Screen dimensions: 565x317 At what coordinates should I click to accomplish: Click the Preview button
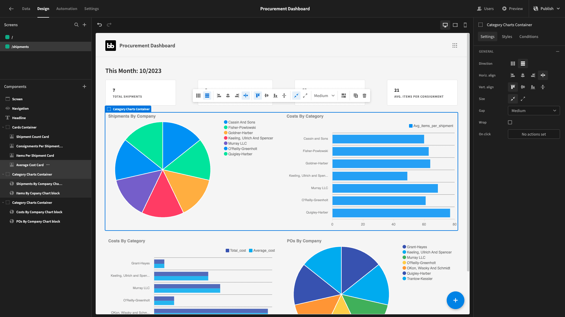[x=512, y=9]
